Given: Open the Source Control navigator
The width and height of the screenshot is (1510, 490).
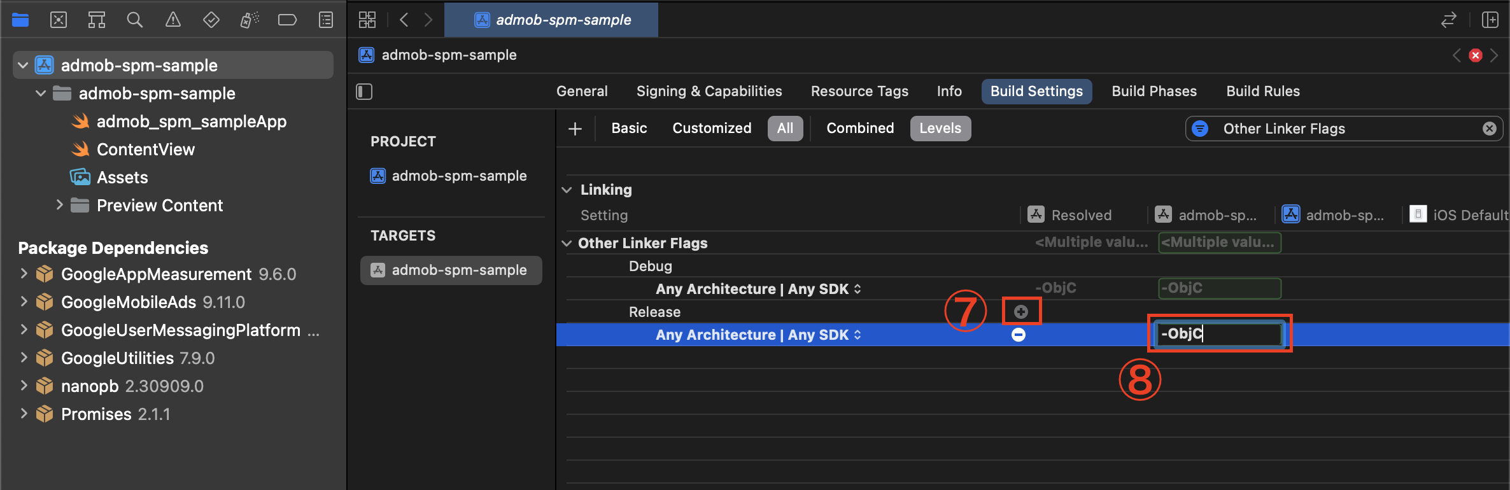Looking at the screenshot, I should pos(59,20).
